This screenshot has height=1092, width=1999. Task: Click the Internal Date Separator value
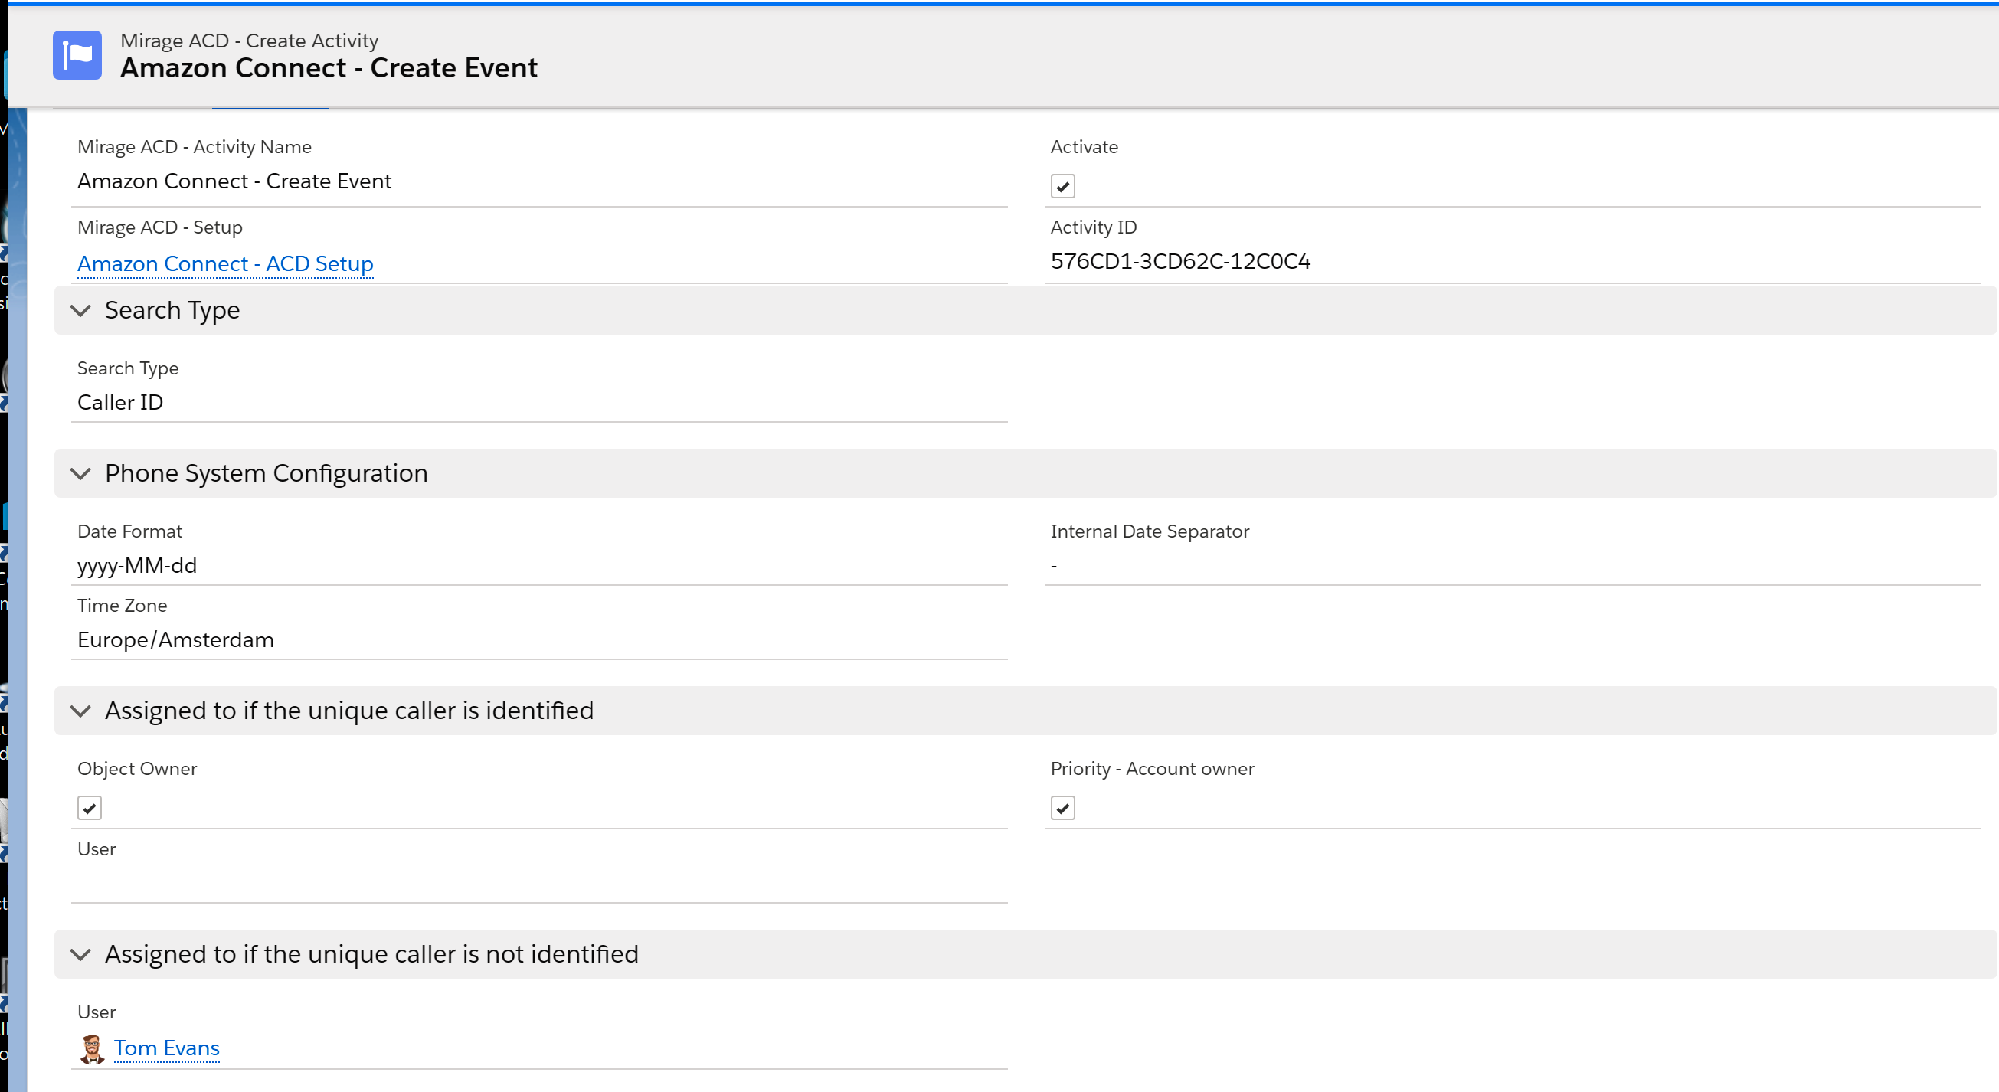[1054, 566]
